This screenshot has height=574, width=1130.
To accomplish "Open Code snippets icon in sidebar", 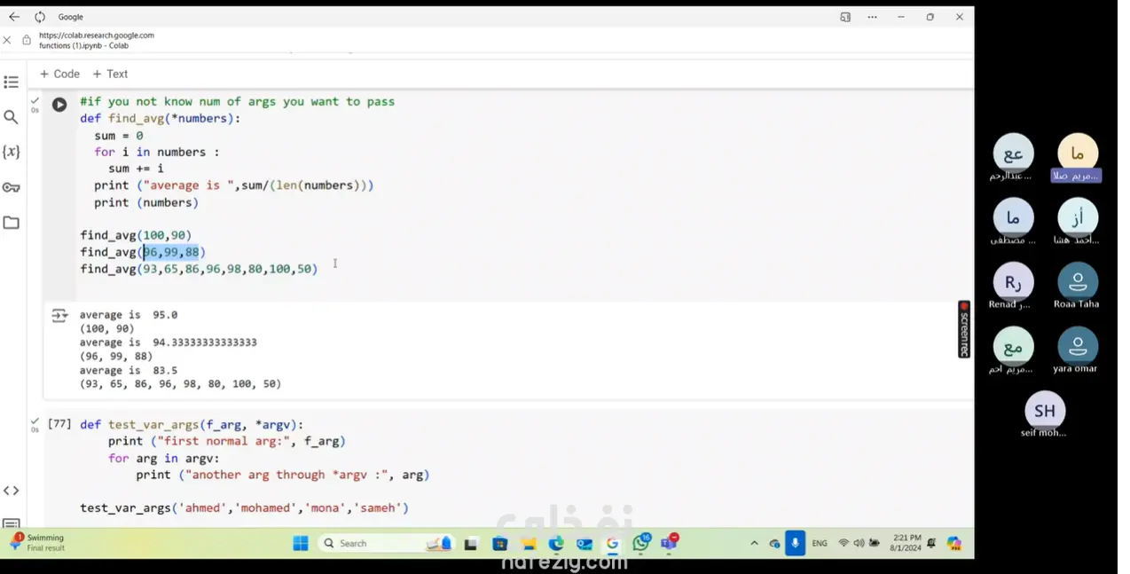I will click(x=12, y=491).
